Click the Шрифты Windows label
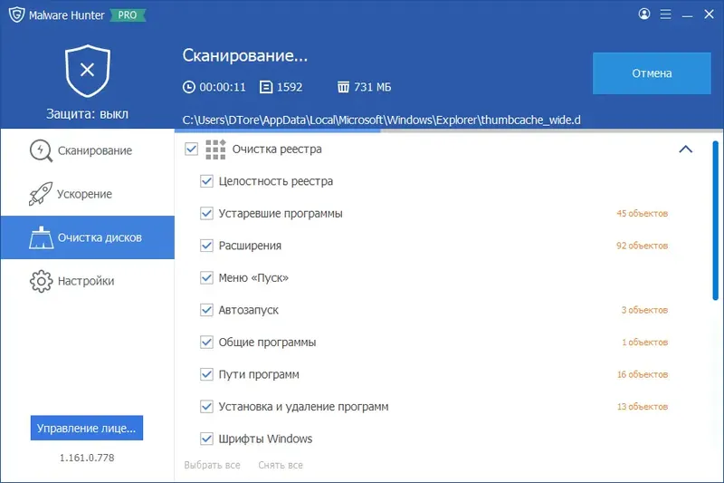Viewport: 724px width, 483px height. pos(265,440)
